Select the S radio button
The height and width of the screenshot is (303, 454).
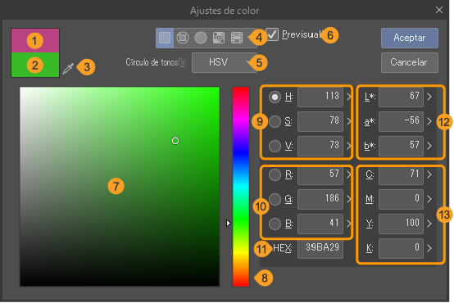pyautogui.click(x=275, y=121)
